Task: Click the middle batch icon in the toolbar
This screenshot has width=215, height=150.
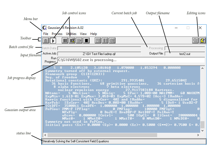Action: (105, 40)
